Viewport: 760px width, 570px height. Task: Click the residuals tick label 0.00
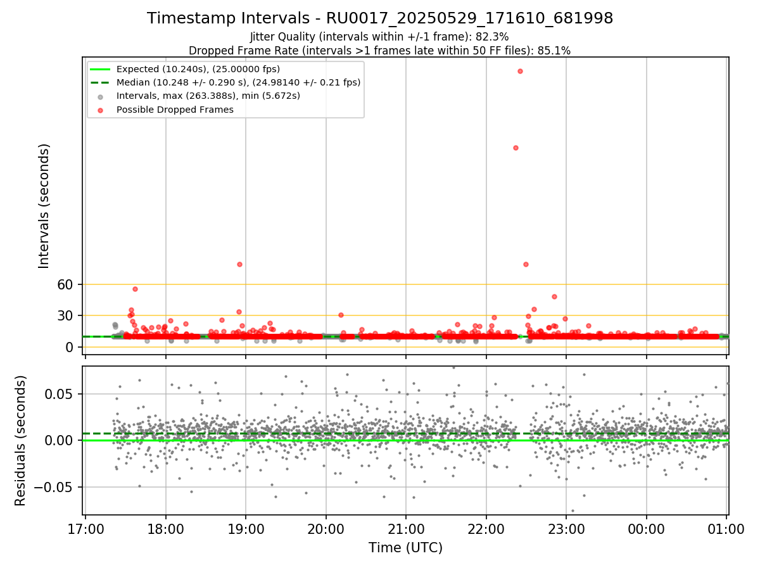click(60, 440)
